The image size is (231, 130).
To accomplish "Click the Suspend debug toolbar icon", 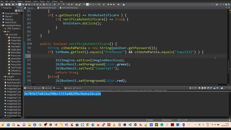I will coord(26,5).
